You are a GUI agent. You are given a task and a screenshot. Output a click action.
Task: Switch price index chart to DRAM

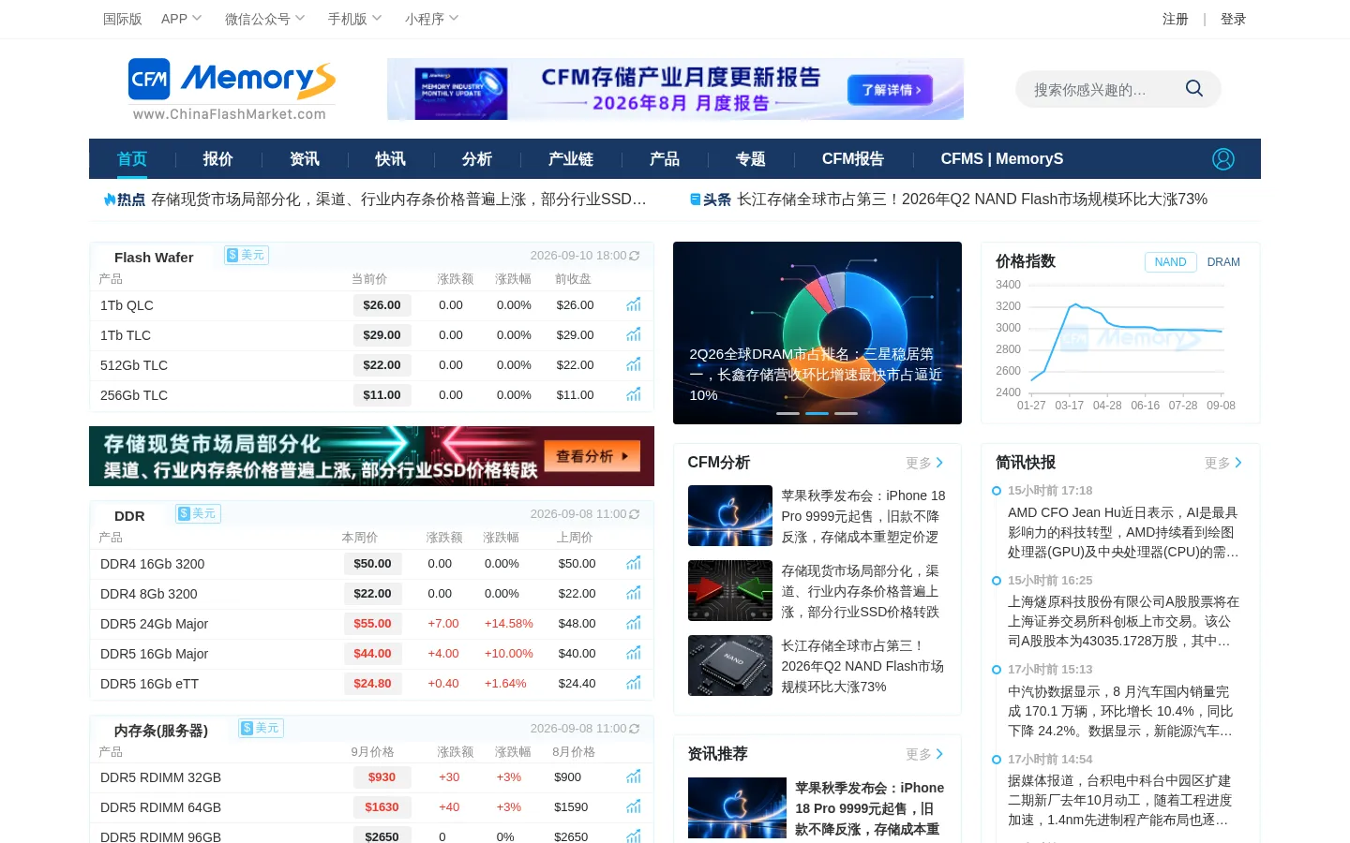1223,262
